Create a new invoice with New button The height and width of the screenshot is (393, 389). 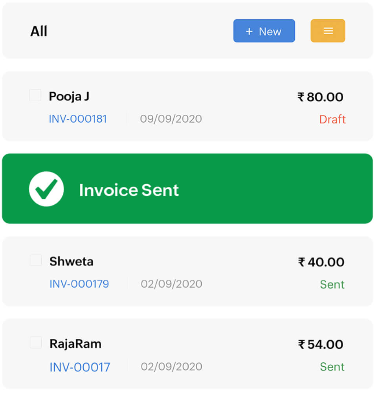(264, 31)
